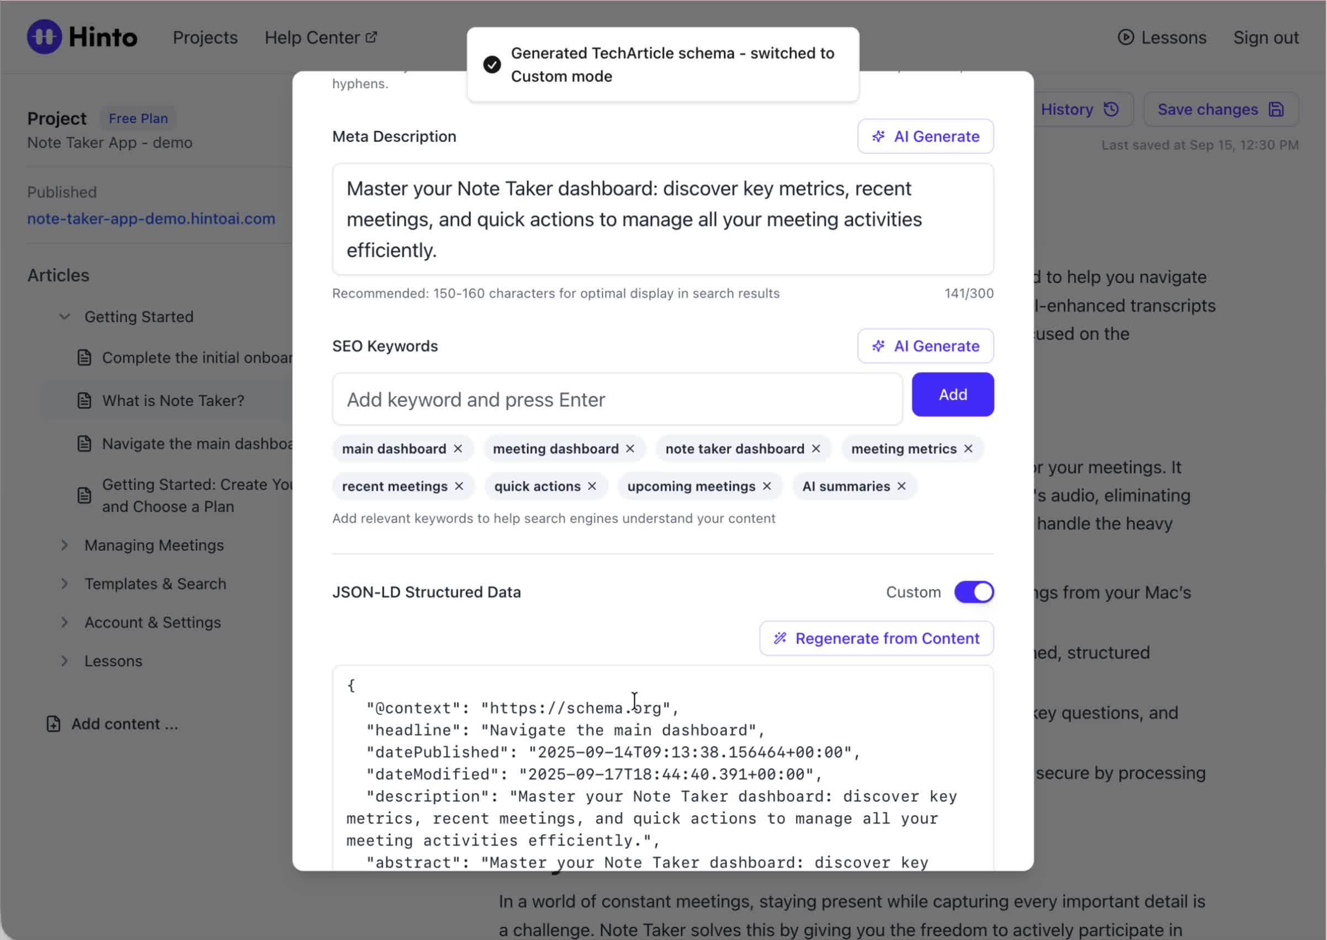Expand the Managing Meetings section

65,545
